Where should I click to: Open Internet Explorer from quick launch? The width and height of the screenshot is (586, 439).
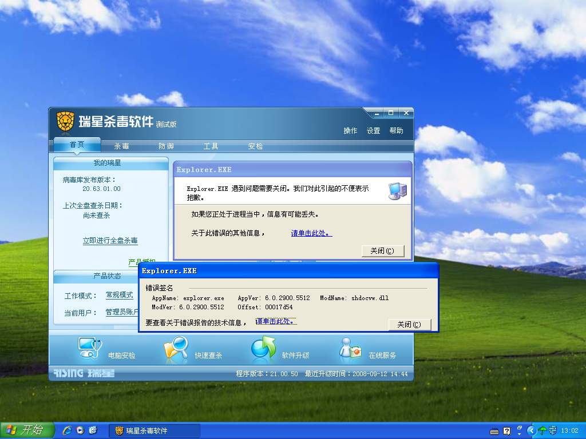point(68,430)
